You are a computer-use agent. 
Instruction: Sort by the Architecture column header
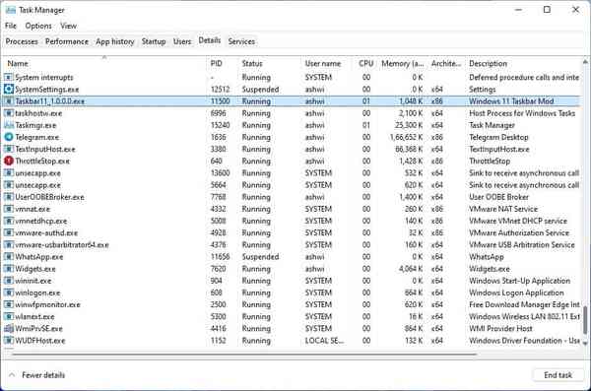446,63
